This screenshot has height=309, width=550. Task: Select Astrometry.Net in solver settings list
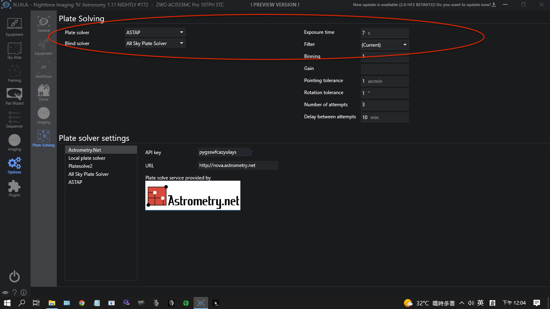tap(101, 150)
